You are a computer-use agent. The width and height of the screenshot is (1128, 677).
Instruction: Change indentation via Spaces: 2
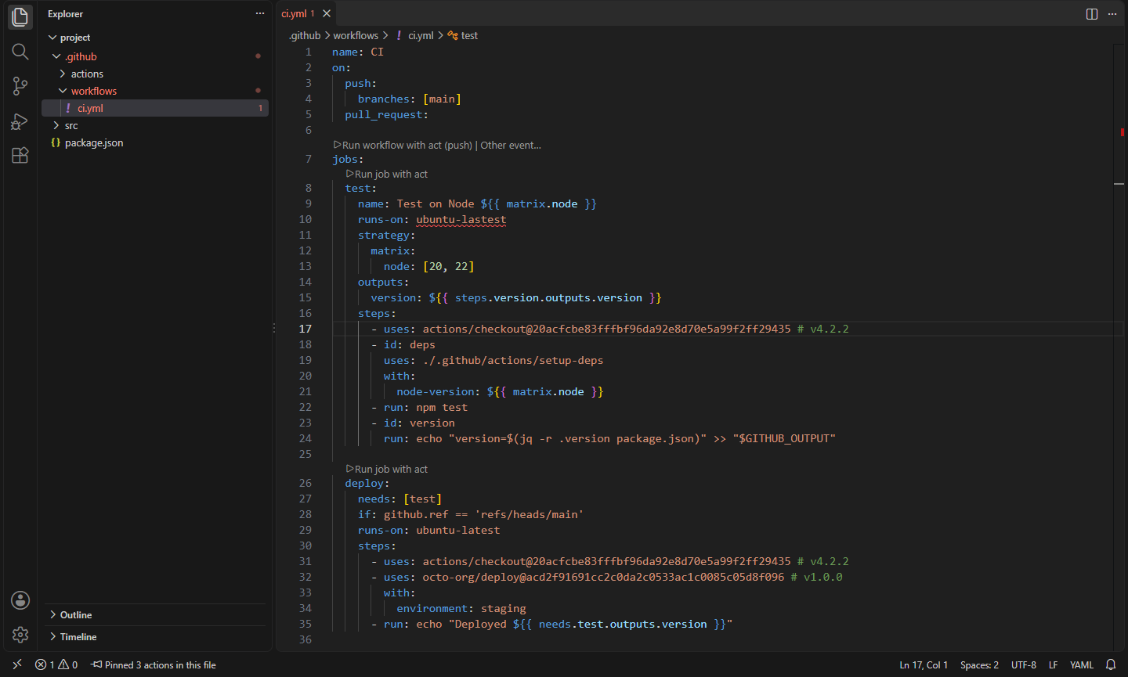click(979, 664)
